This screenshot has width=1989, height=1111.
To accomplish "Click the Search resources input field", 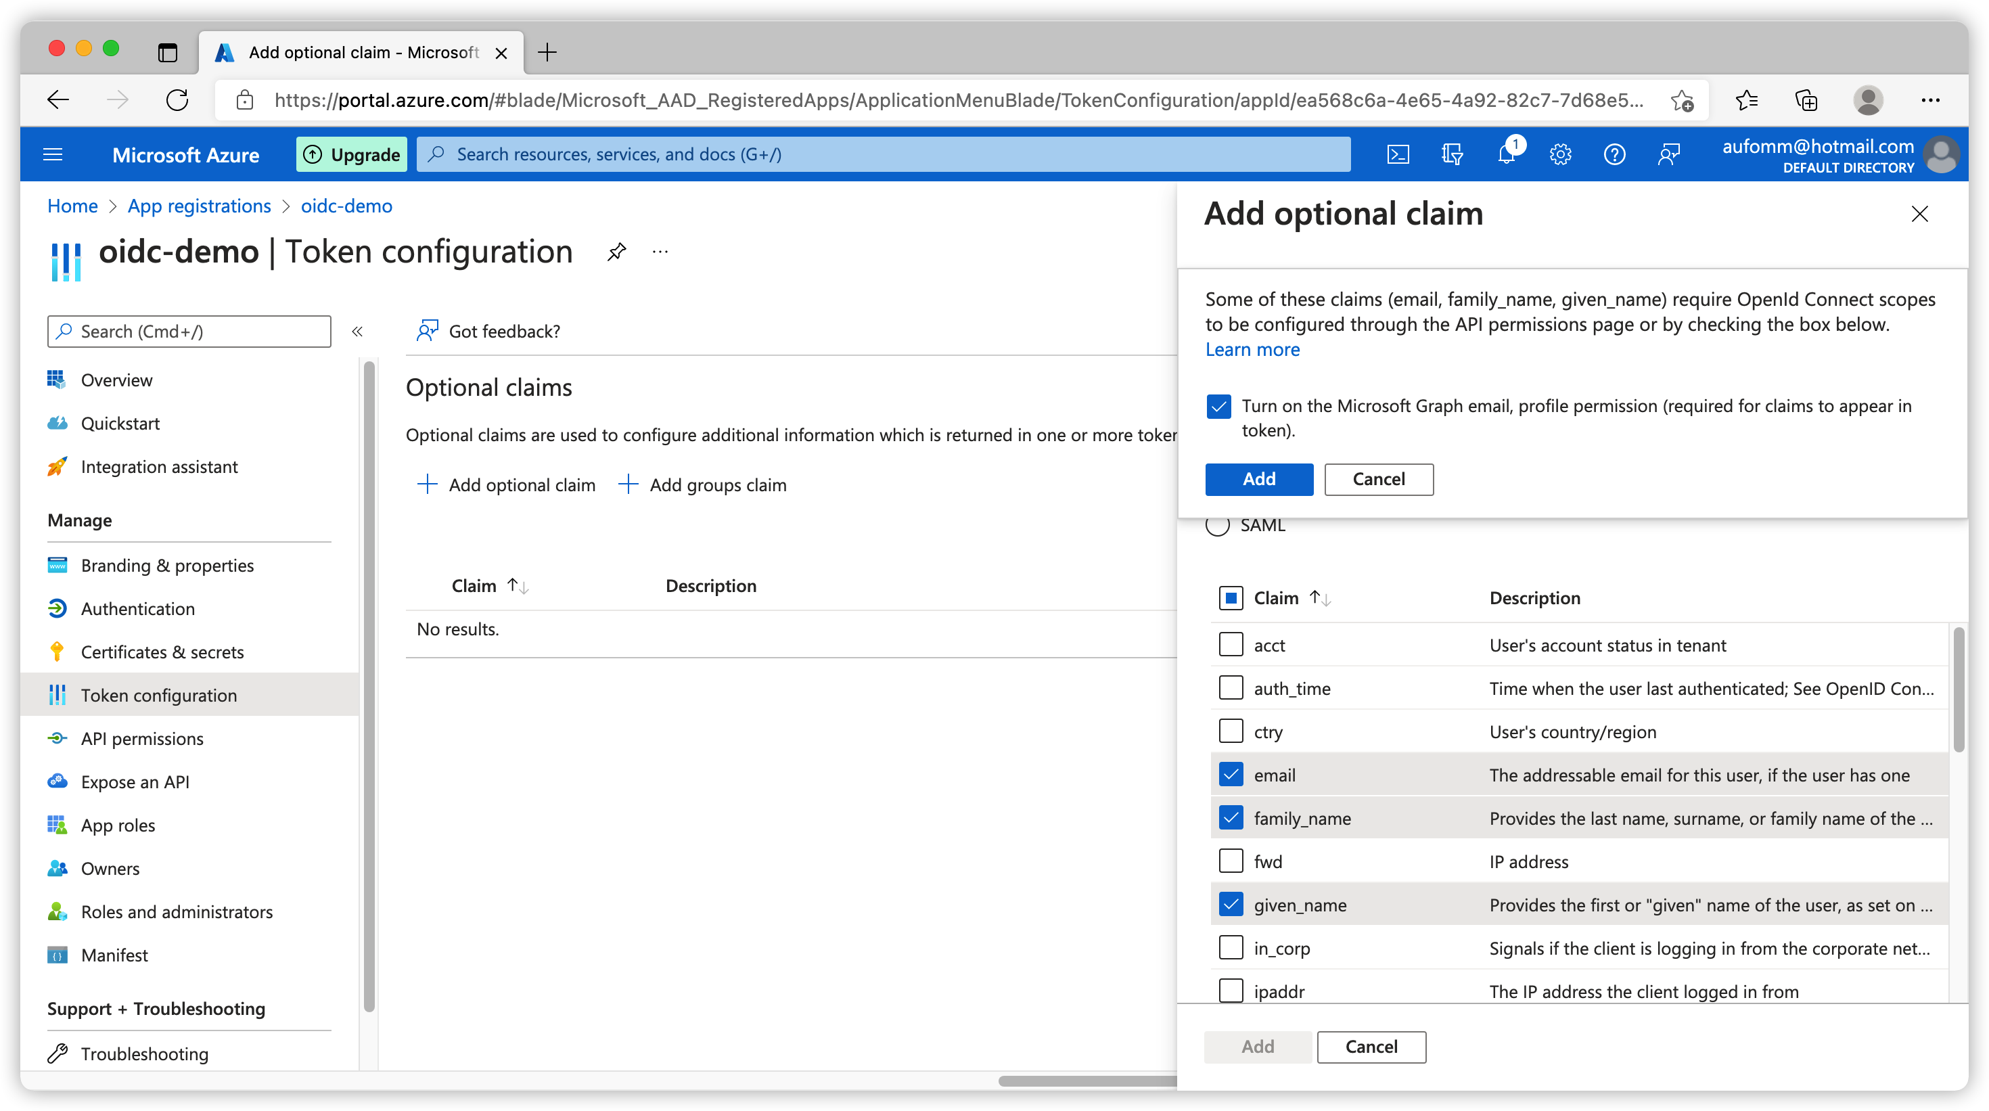I will click(884, 154).
